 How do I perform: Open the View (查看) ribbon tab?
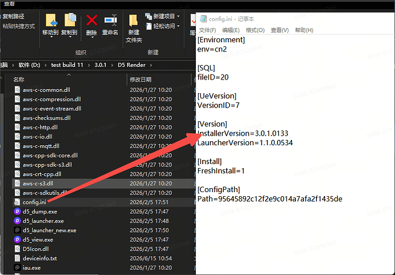[x=9, y=3]
